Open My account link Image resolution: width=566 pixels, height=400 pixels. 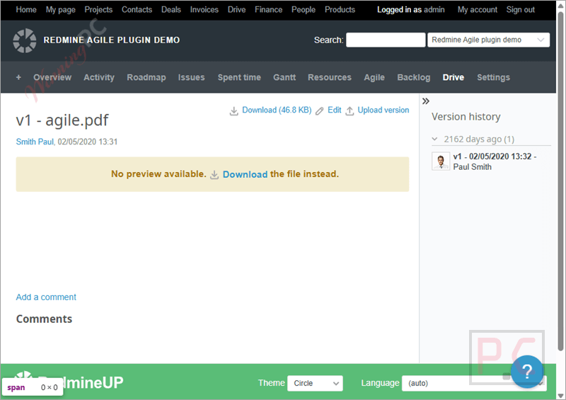coord(477,10)
